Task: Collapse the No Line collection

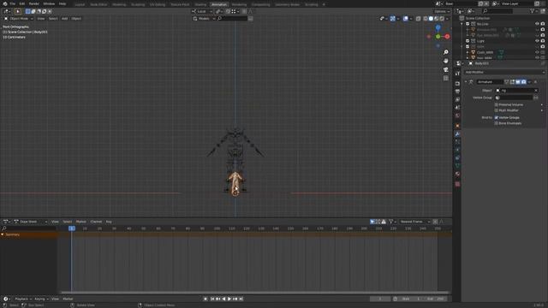Action: click(x=462, y=24)
